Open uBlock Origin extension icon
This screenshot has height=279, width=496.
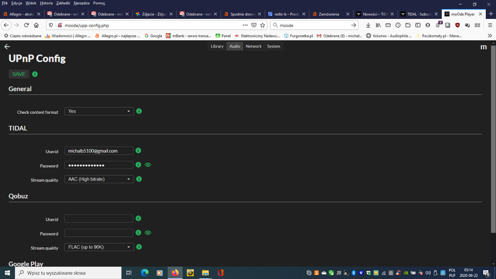(x=457, y=25)
